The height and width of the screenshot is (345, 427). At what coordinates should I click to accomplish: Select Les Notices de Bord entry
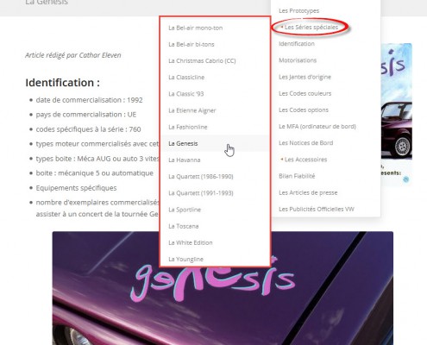point(305,143)
